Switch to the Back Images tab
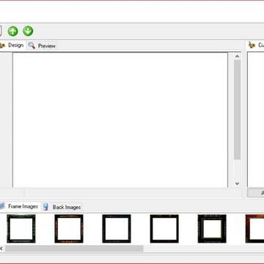 pyautogui.click(x=62, y=207)
